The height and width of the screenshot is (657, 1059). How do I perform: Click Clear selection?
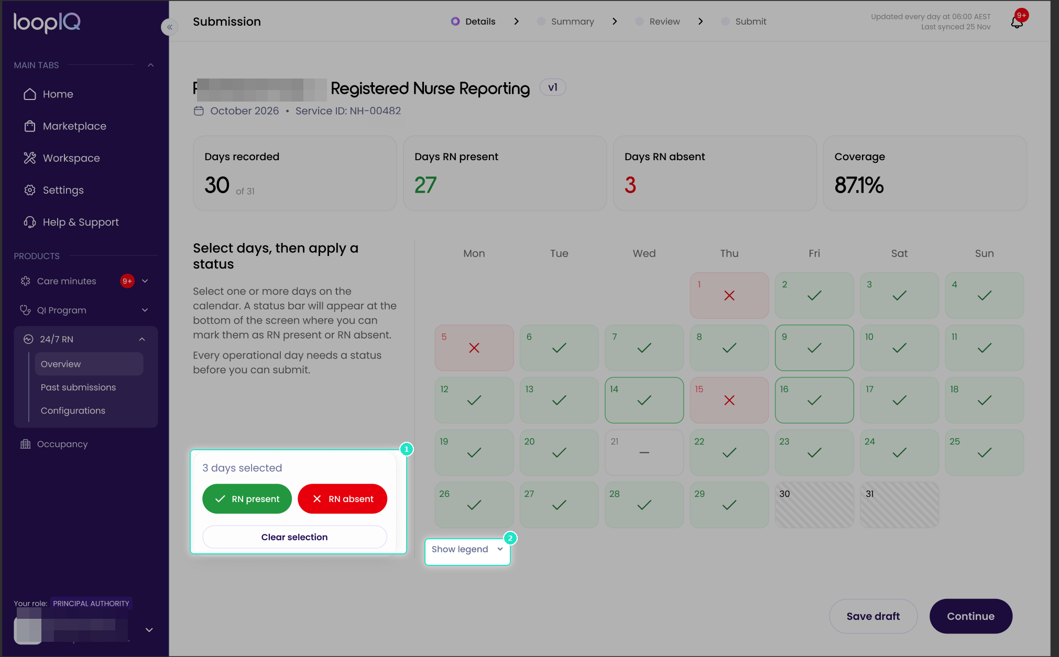point(294,537)
